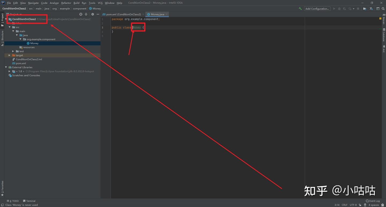Collapse the src folder arrow
This screenshot has width=386, height=207.
click(10, 27)
